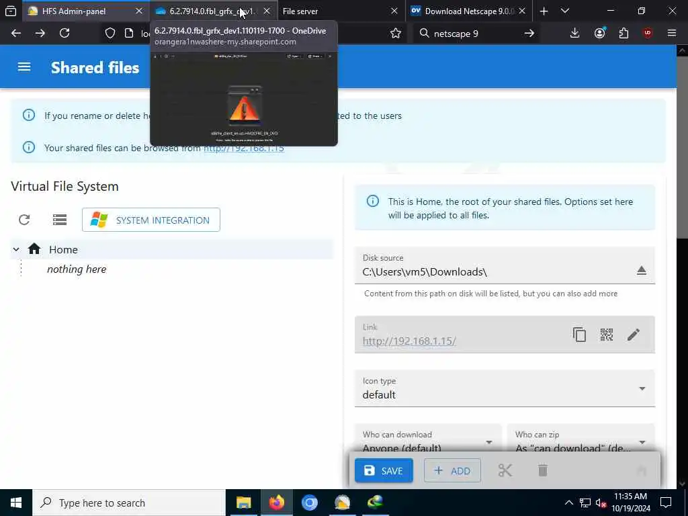Viewport: 688px width, 516px height.
Task: Open the HFS taskbar icon
Action: tap(342, 503)
